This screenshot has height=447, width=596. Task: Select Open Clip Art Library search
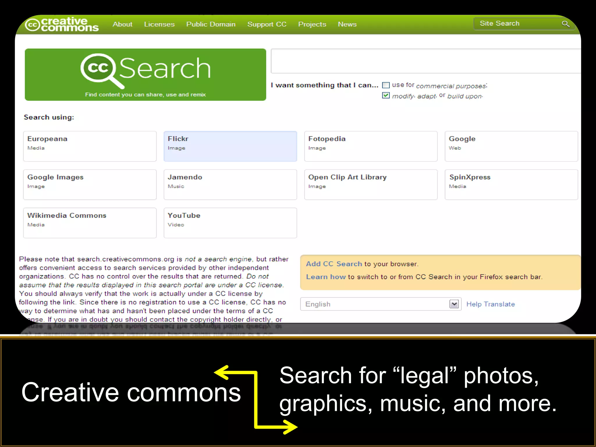tap(371, 185)
